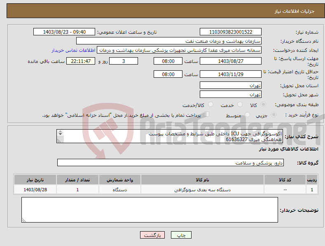Viewport: 325px width, 246px height.
Task: Click the remaining days field showing 3
Action: 124,61
